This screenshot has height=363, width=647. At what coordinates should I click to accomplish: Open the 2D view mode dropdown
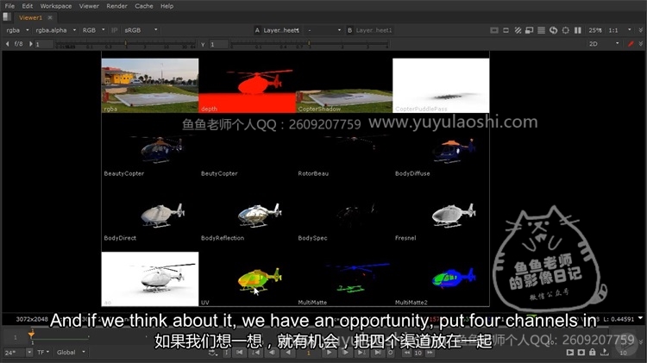tap(604, 44)
